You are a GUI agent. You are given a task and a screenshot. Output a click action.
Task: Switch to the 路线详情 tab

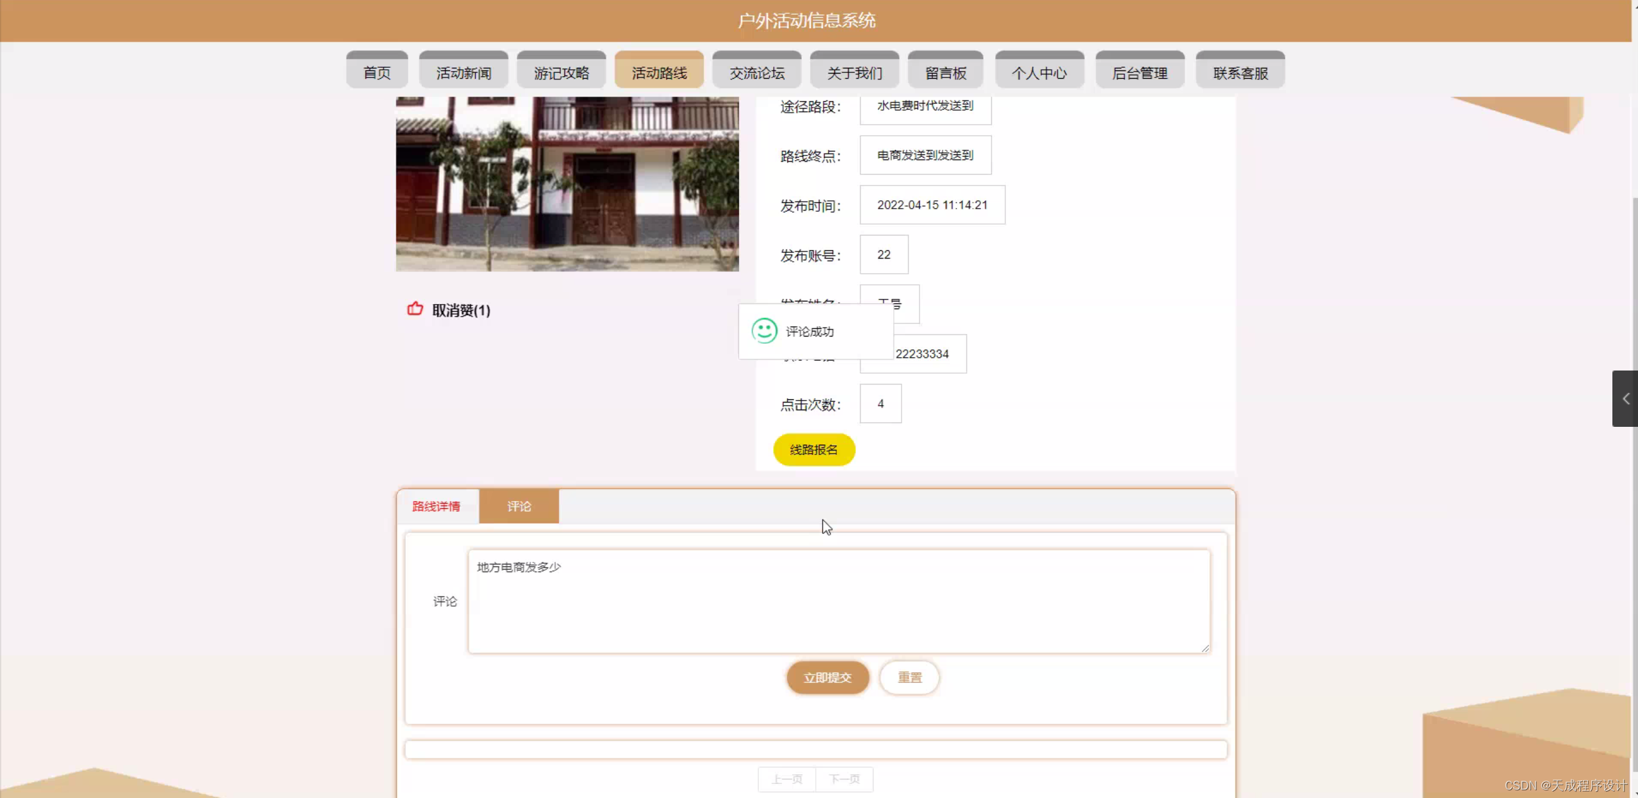pyautogui.click(x=436, y=506)
